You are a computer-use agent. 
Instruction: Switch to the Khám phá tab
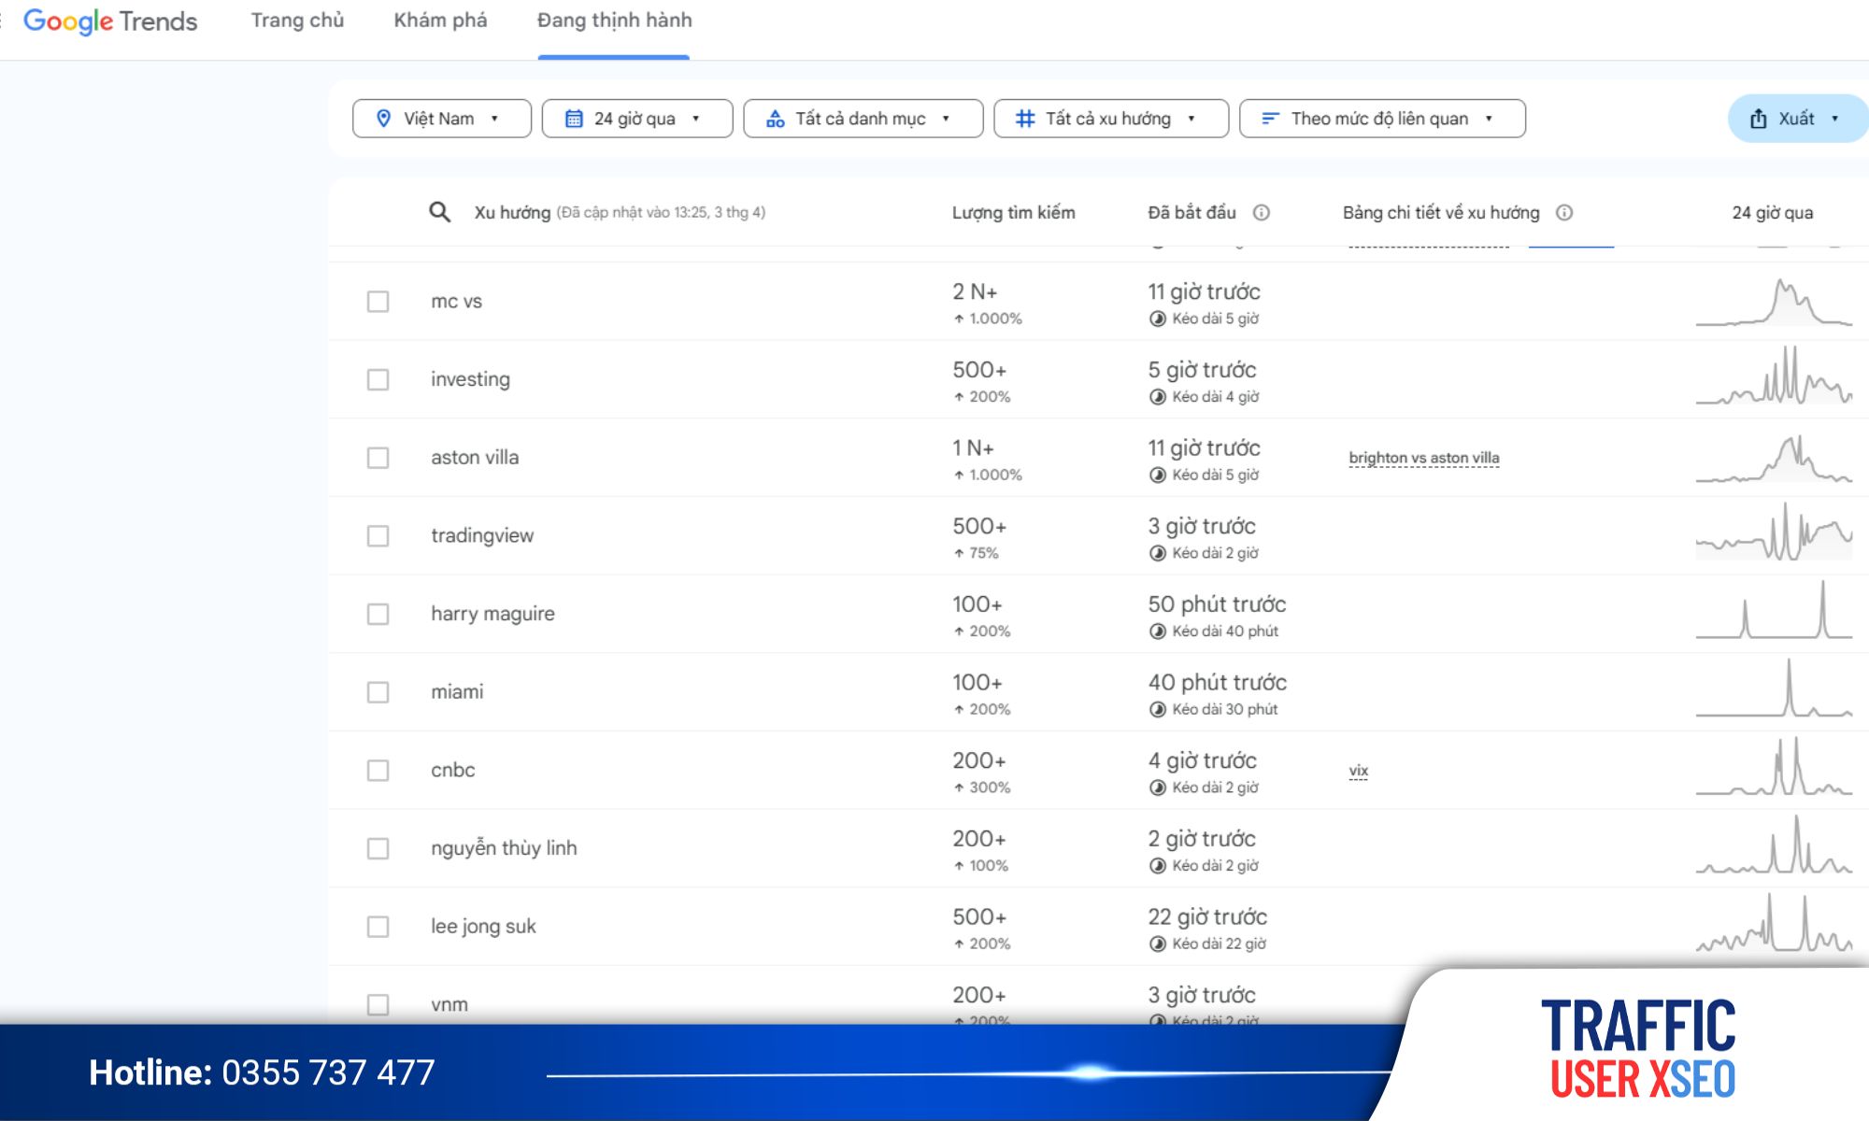(440, 21)
